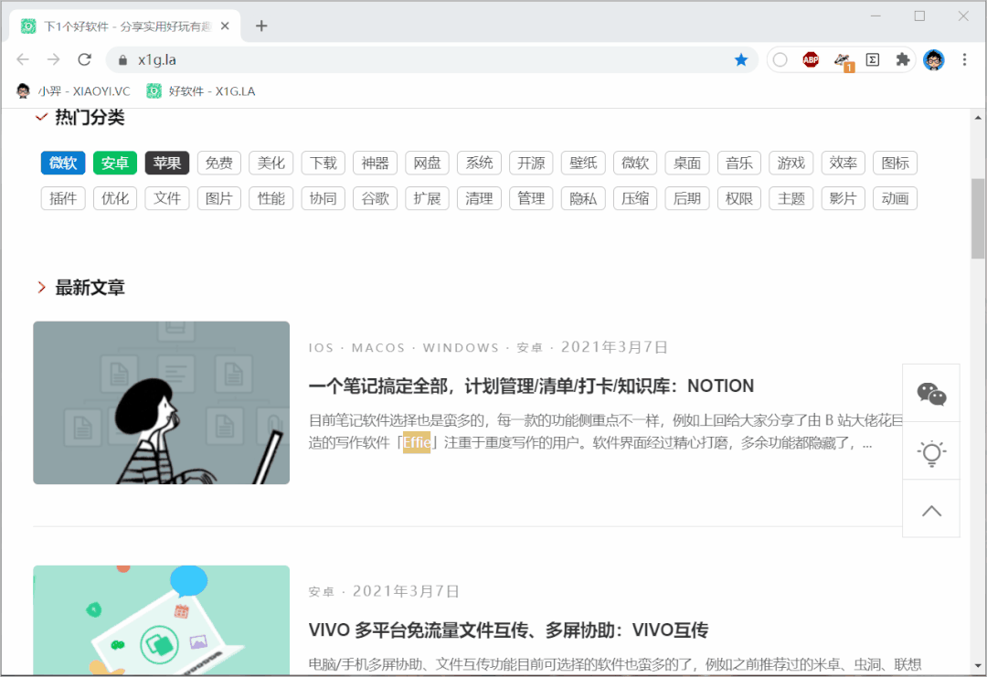Image resolution: width=987 pixels, height=677 pixels.
Task: Click the page vertical scrollbar thumb
Action: (x=978, y=218)
